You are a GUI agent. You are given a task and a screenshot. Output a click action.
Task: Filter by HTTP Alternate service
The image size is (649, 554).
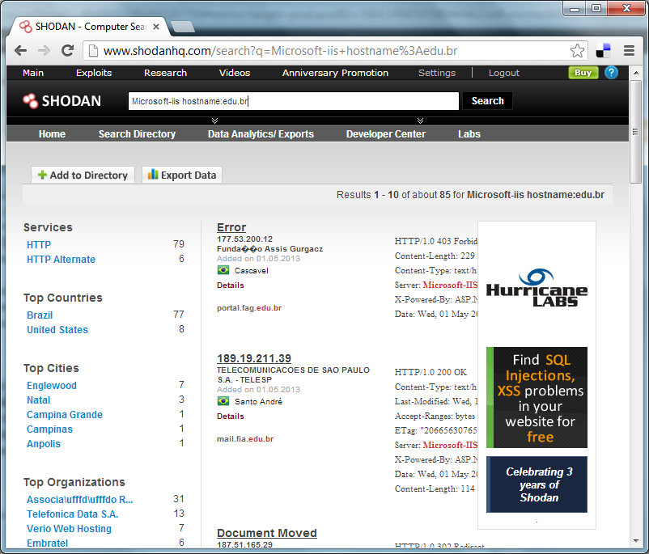61,260
